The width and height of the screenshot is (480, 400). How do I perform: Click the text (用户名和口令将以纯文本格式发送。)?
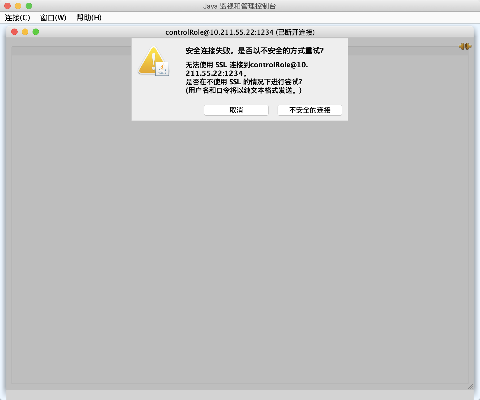(244, 90)
